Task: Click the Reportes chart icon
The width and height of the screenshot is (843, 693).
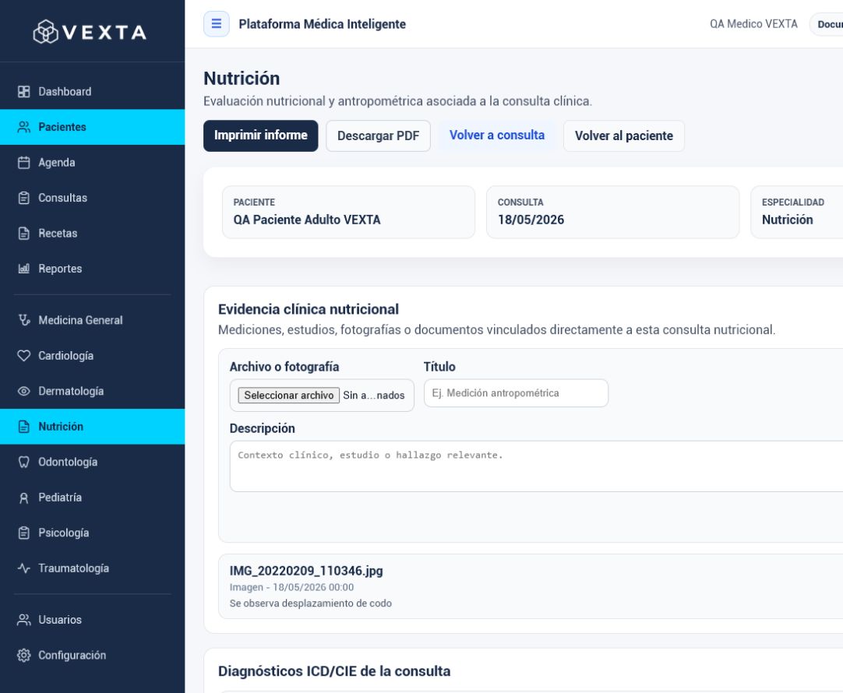Action: (23, 269)
